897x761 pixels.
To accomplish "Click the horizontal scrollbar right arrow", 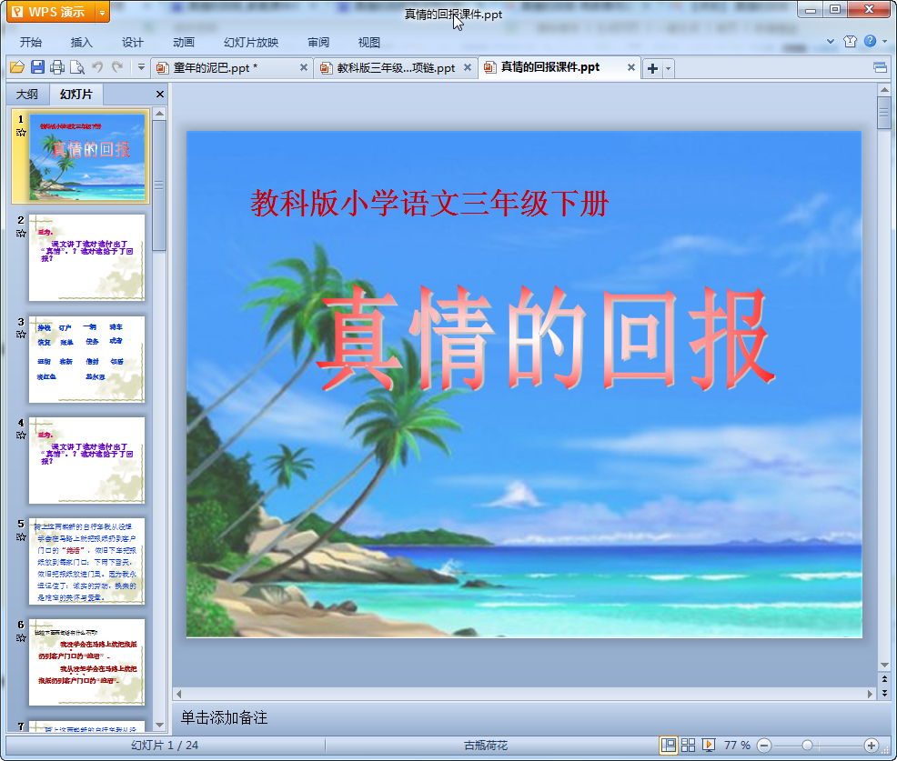I will click(870, 694).
